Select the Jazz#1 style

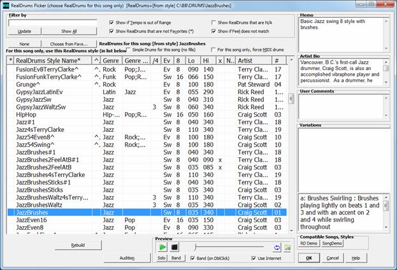(x=147, y=122)
